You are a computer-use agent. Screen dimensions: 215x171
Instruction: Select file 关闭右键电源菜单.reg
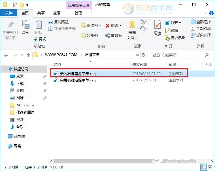78,74
